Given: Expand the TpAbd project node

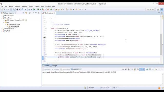Looking at the screenshot, I should coord(2,31).
